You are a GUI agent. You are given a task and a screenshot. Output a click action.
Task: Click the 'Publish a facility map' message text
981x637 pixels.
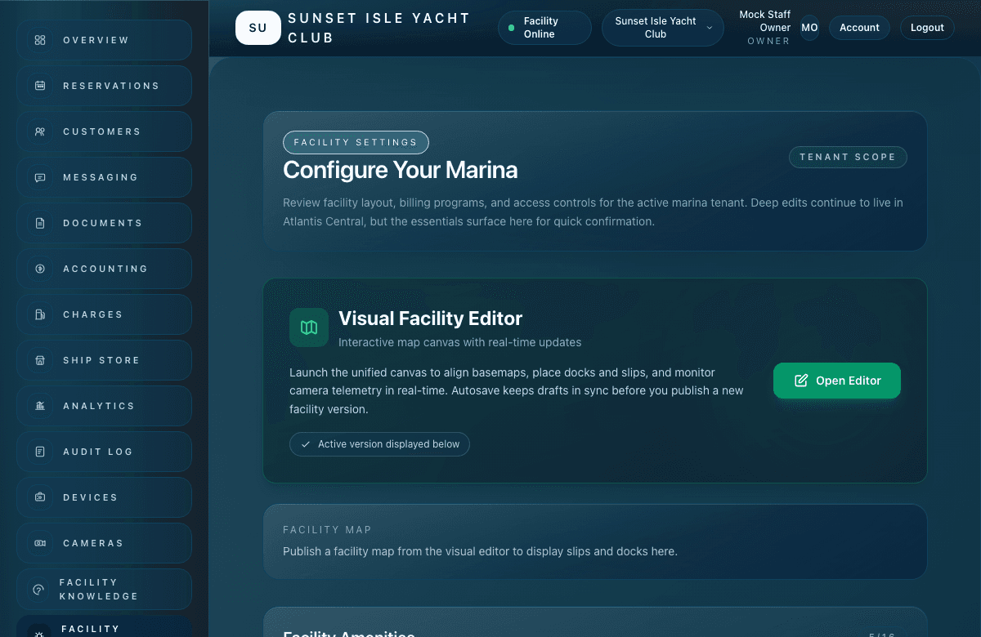tap(480, 551)
